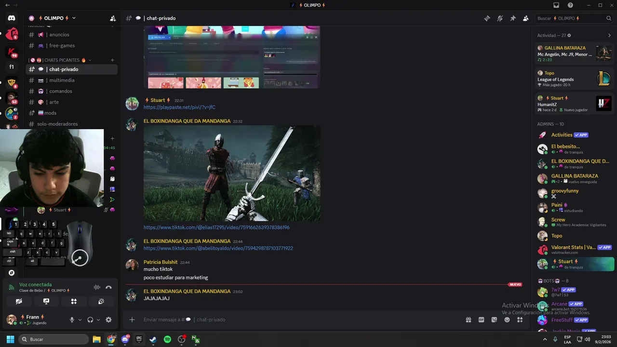Click Voz conectada connection status
Image resolution: width=617 pixels, height=347 pixels.
pyautogui.click(x=35, y=285)
